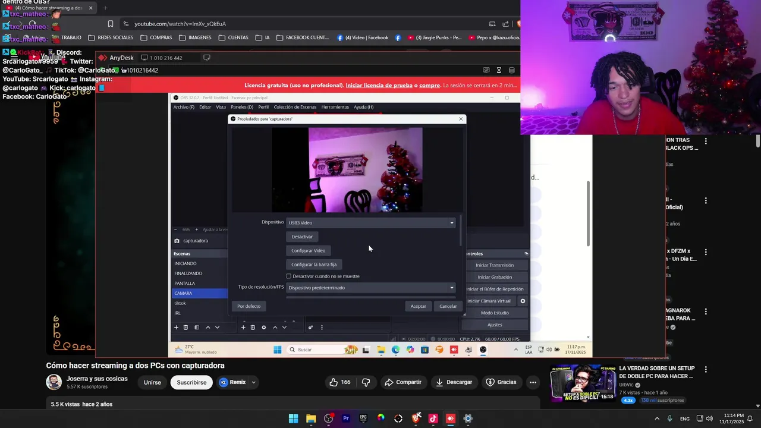Click properties dialog vertical scrollbar

point(461,231)
